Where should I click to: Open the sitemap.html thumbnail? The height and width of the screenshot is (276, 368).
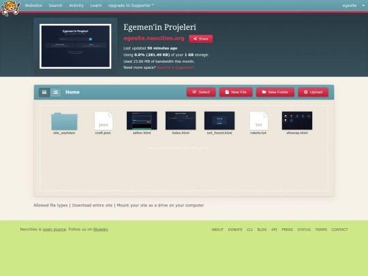point(297,121)
